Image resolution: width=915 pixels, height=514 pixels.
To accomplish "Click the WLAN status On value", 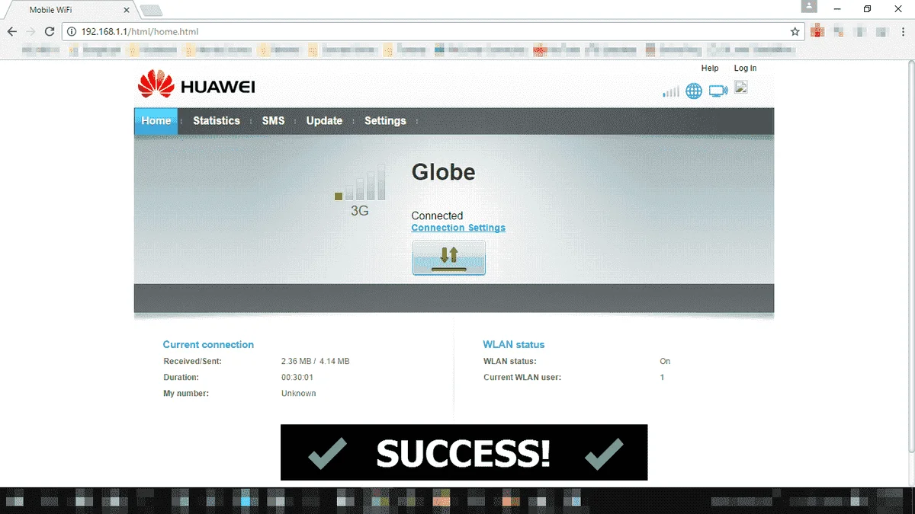I will point(665,362).
